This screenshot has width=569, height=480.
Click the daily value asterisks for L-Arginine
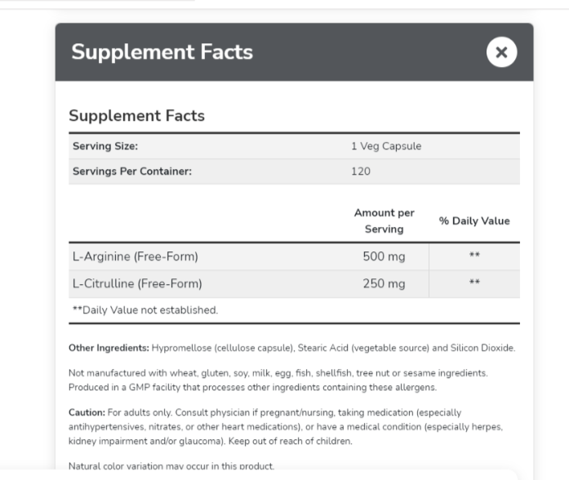474,256
